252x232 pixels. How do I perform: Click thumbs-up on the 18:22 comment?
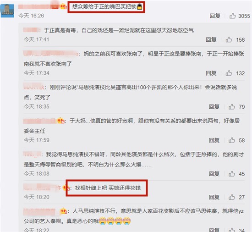[231, 230]
